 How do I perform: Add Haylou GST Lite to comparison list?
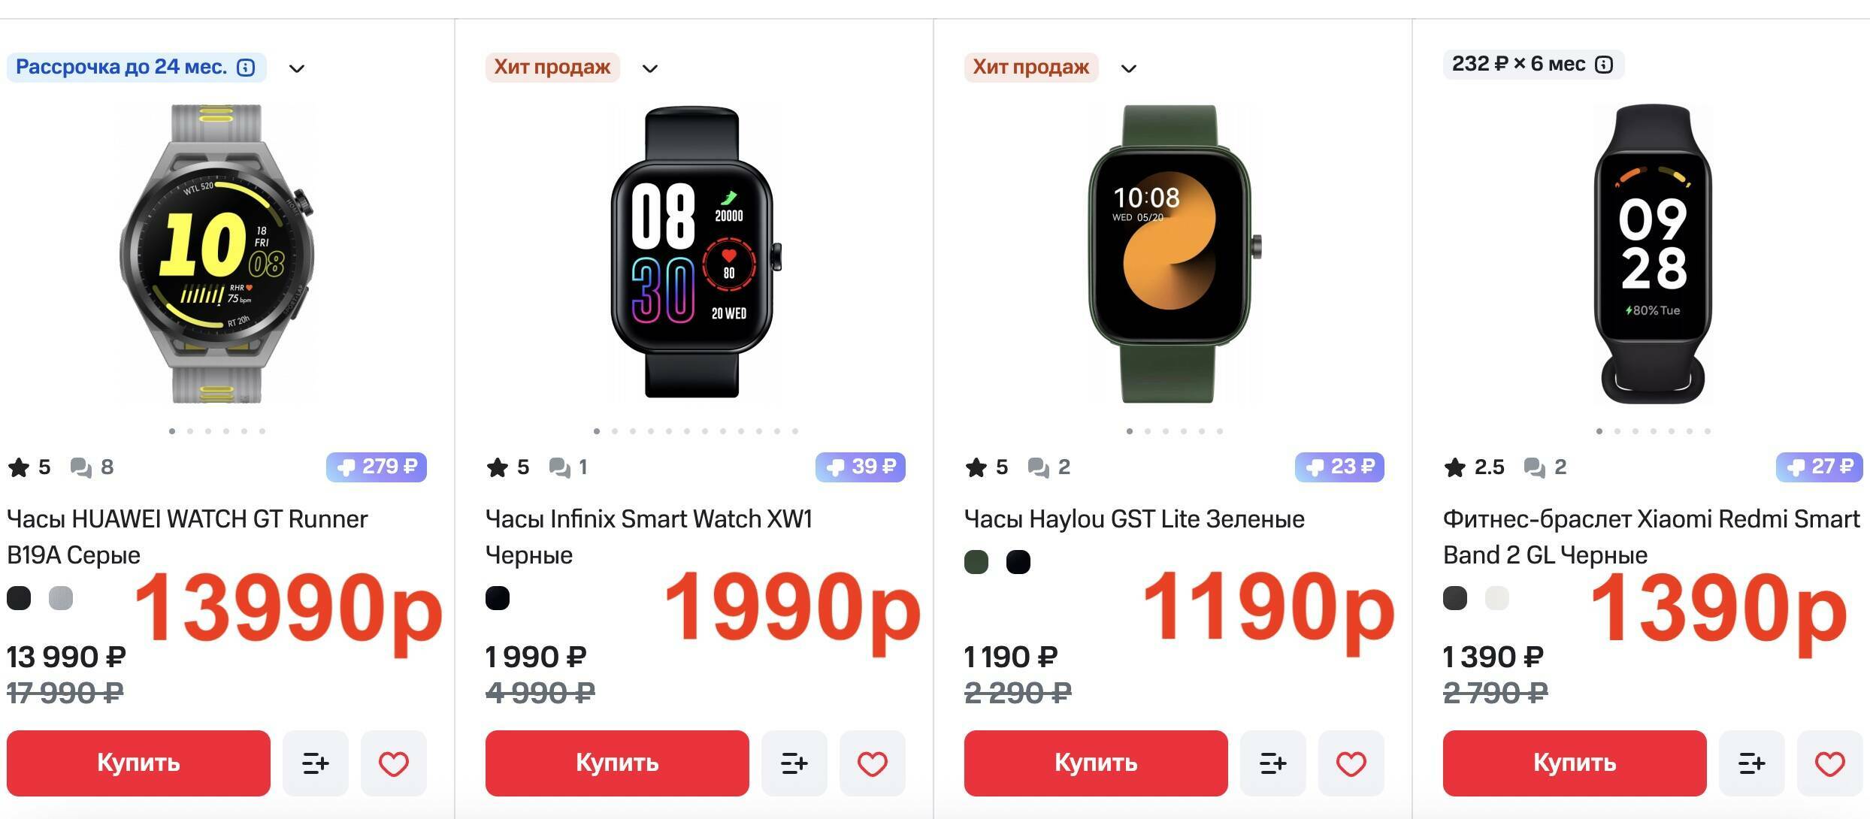(1272, 763)
